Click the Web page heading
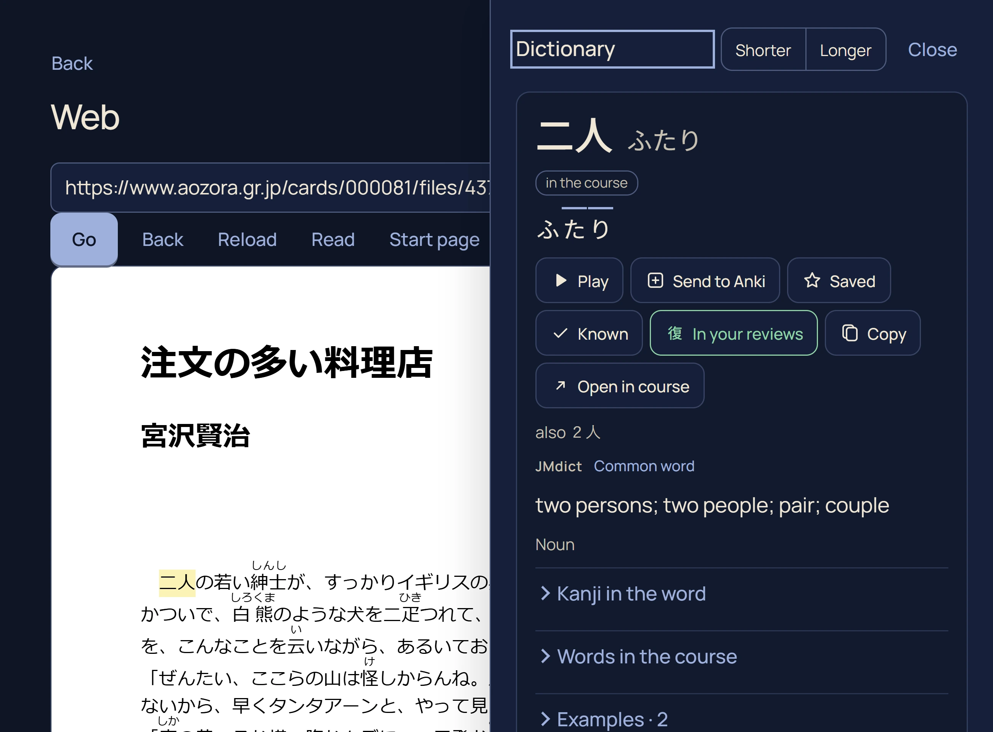Screen dimensions: 993x732 click(x=85, y=117)
